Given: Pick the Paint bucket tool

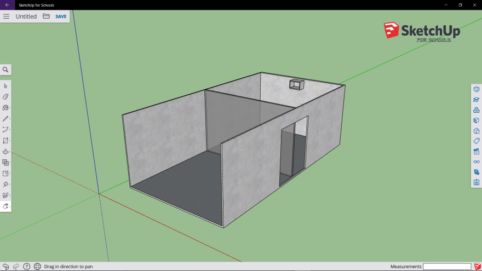Looking at the screenshot, I should (5, 108).
